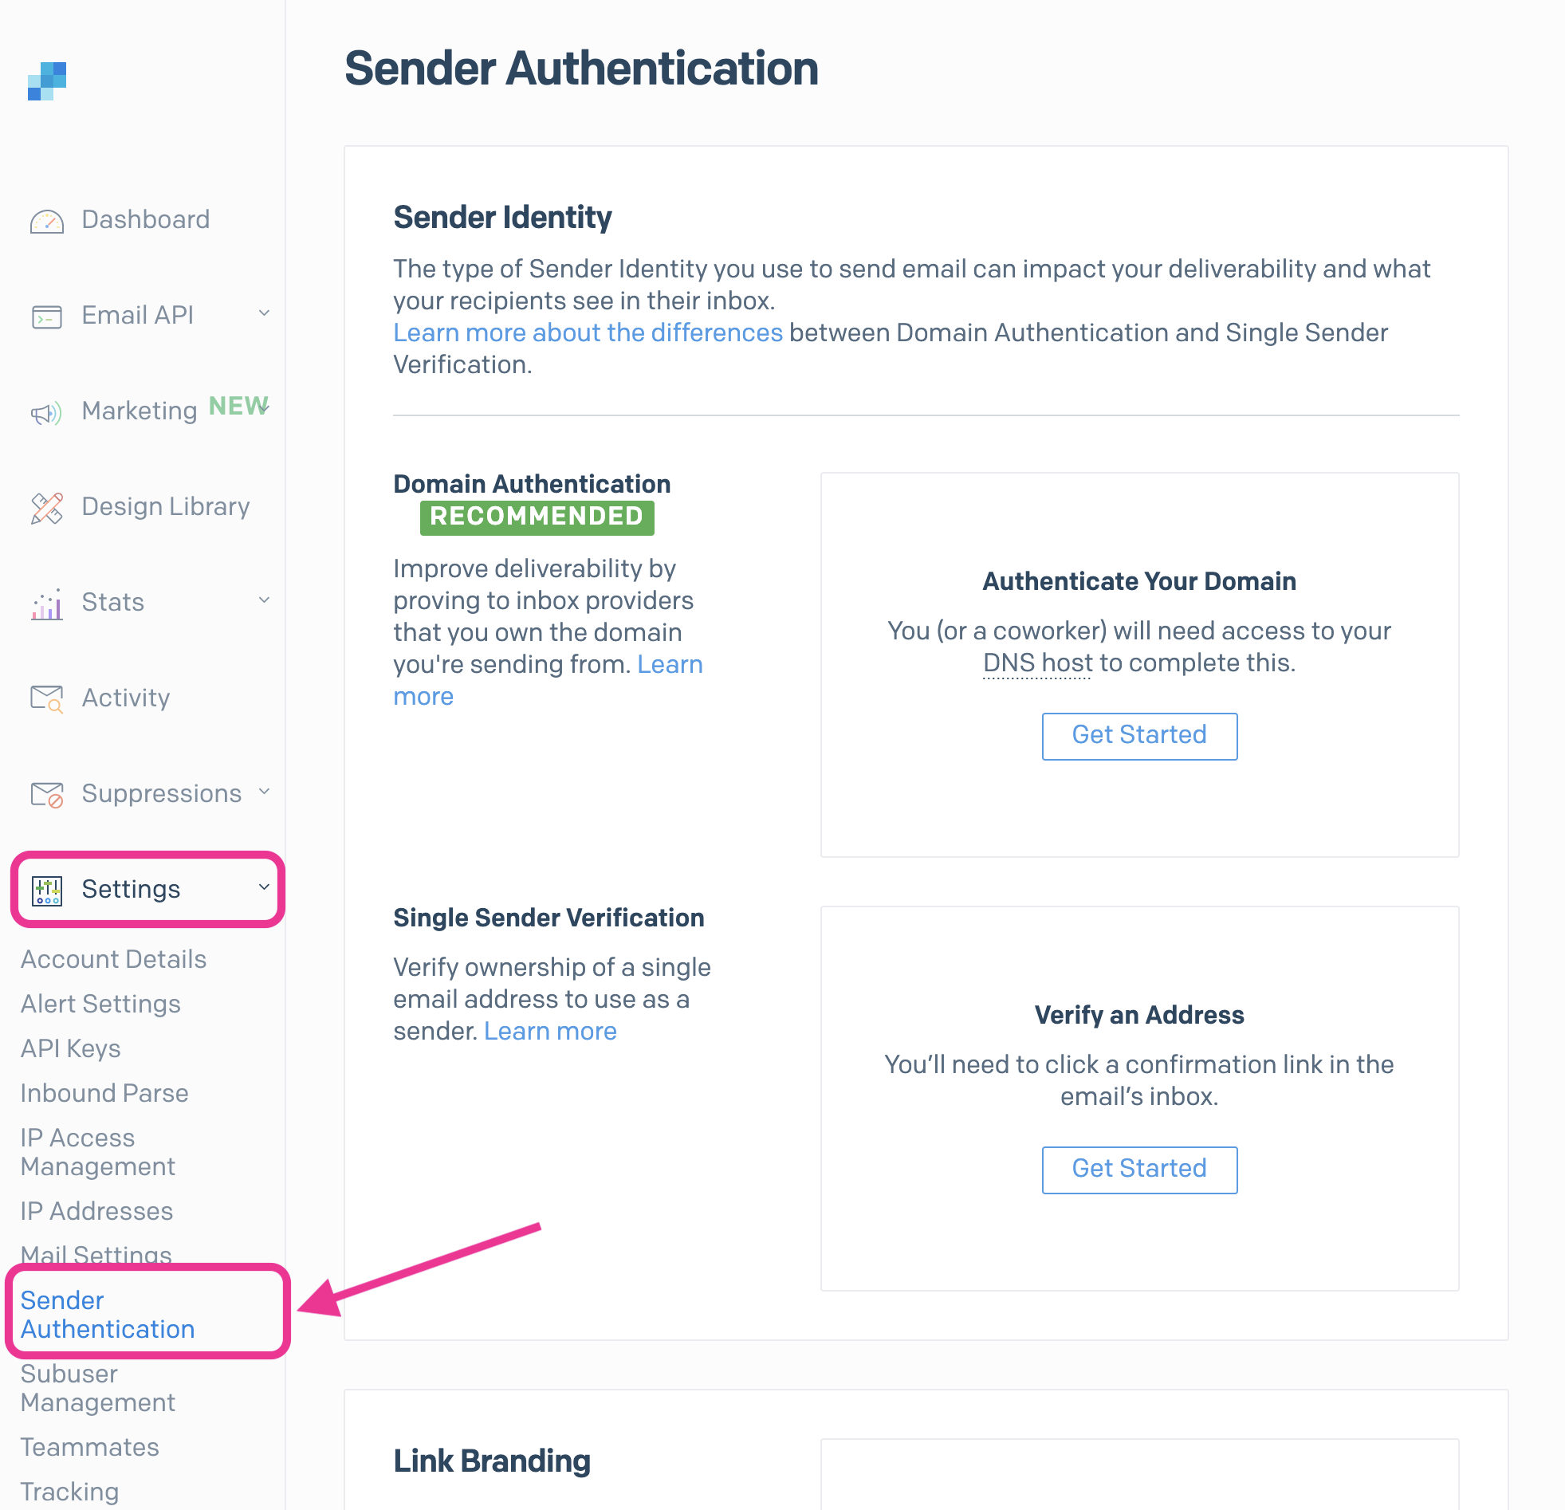Select the Settings sliders icon
The height and width of the screenshot is (1510, 1565).
click(x=47, y=891)
